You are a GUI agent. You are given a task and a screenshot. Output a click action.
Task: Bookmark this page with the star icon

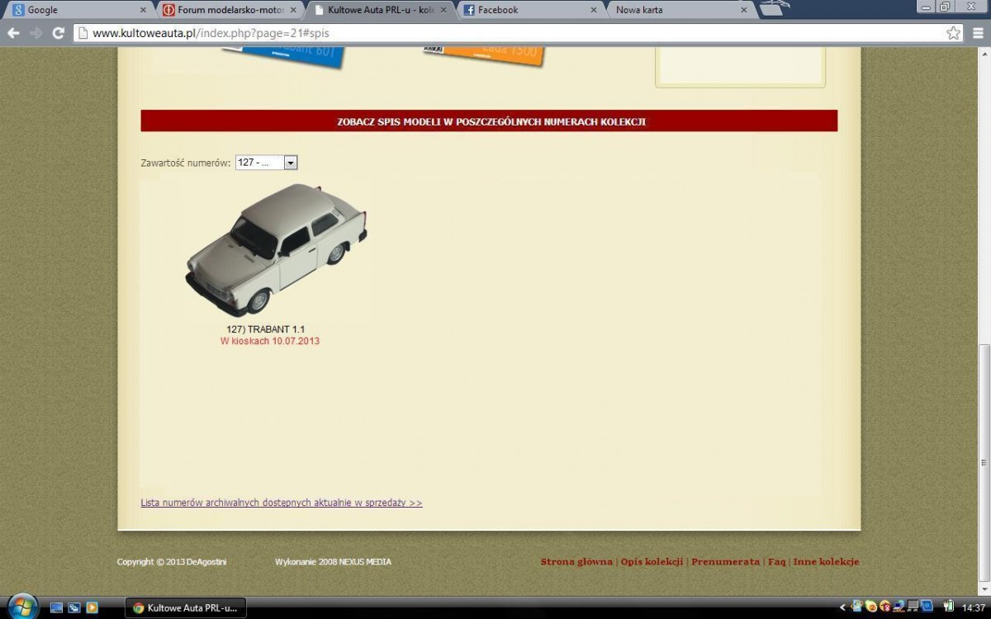click(x=953, y=33)
